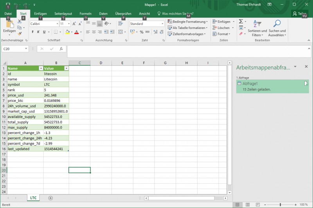The width and height of the screenshot is (313, 208).
Task: Click the Einfügen paste icon
Action: 9,24
